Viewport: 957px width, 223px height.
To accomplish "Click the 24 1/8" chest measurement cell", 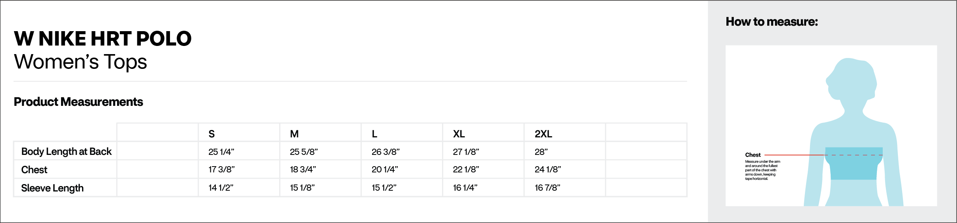I will (x=548, y=170).
